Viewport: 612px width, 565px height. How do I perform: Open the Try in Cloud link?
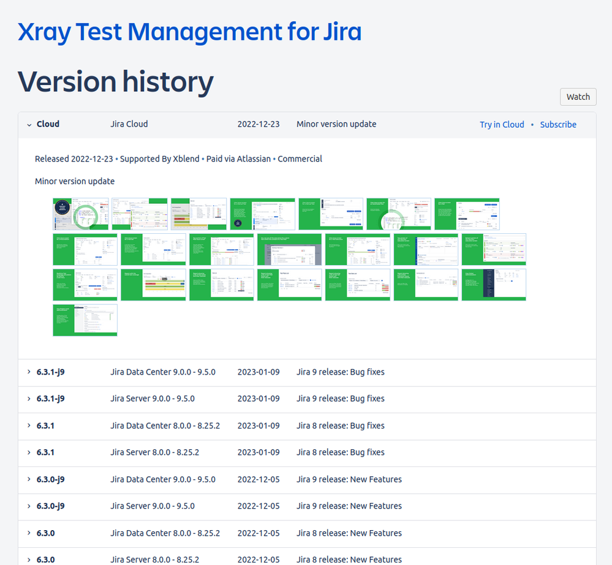tap(502, 125)
